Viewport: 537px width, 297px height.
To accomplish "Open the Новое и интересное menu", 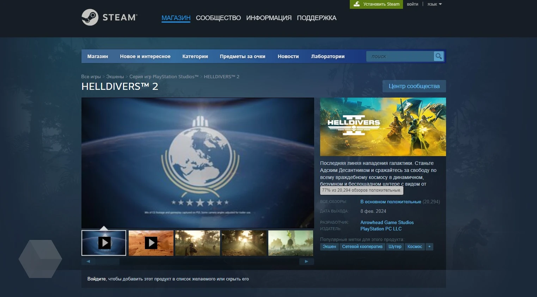I will pos(145,56).
